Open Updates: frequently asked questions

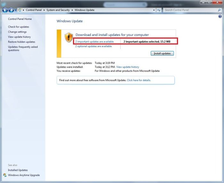click(23, 48)
